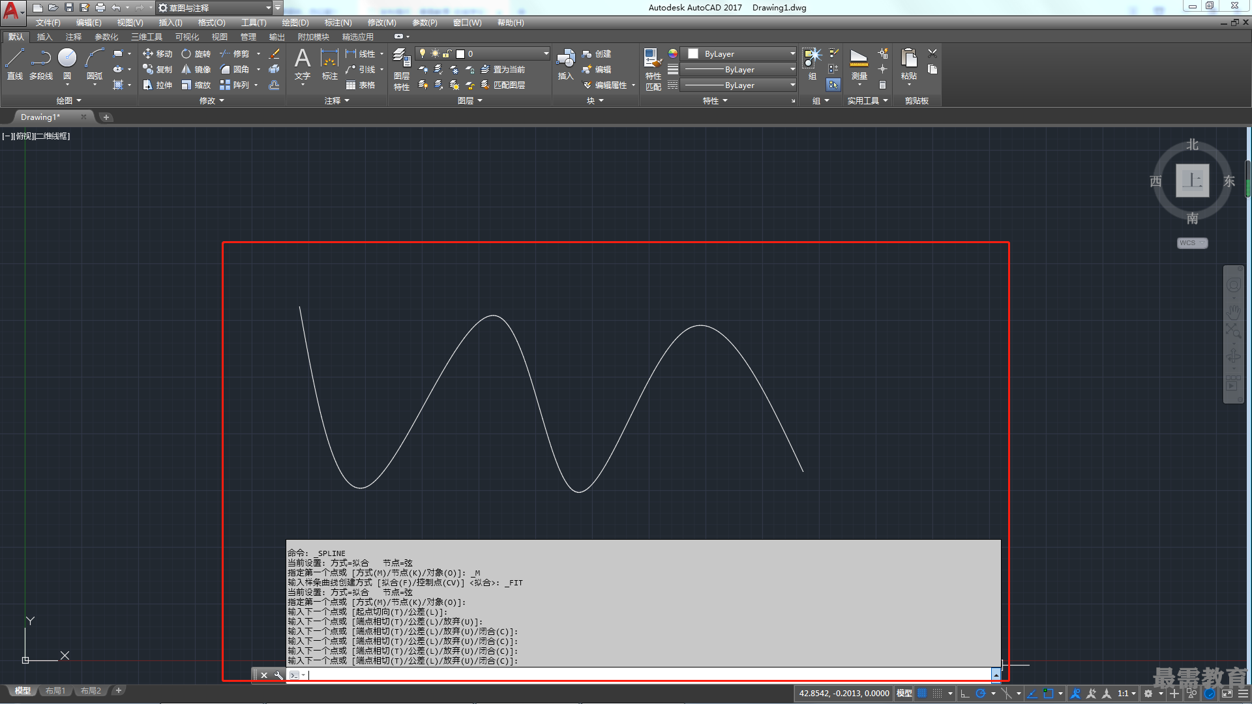Switch to the 参数化 ribbon tab
Viewport: 1252px width, 704px height.
tap(106, 37)
